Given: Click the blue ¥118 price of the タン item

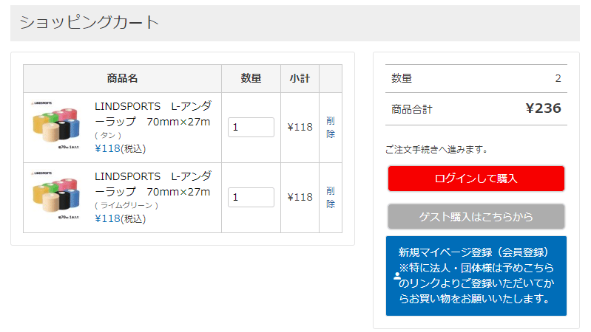Looking at the screenshot, I should [x=107, y=148].
